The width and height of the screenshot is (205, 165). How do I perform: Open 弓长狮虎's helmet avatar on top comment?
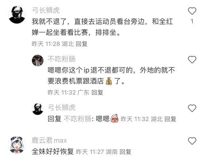pos(17,15)
